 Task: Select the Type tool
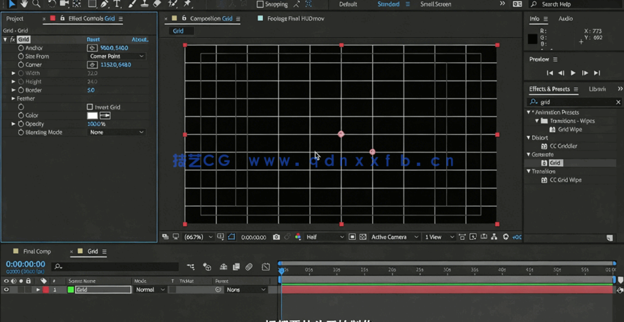point(118,4)
